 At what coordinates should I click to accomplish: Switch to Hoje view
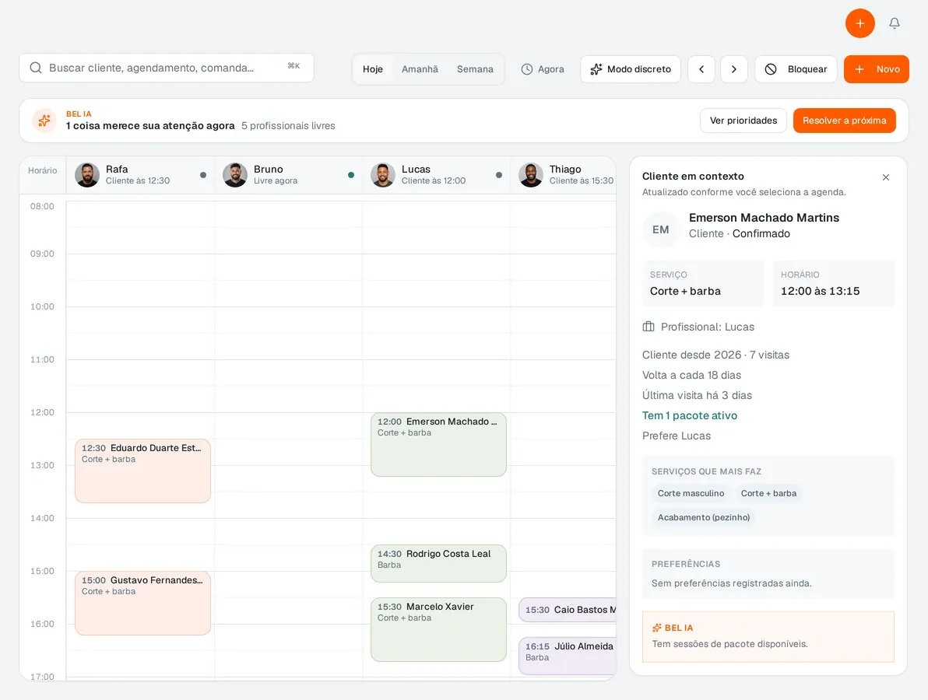coord(373,69)
